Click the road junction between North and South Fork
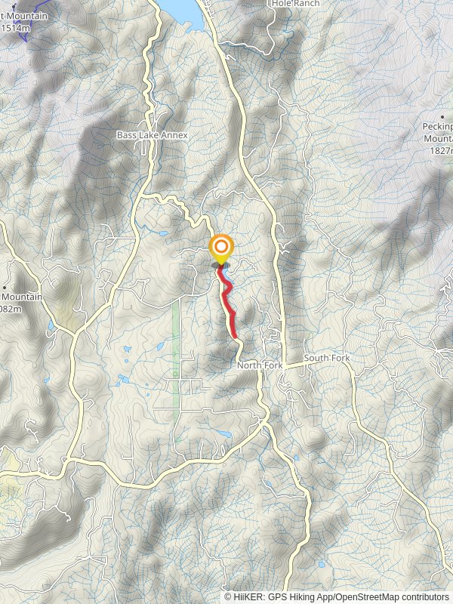The height and width of the screenshot is (604, 453). pos(285,366)
